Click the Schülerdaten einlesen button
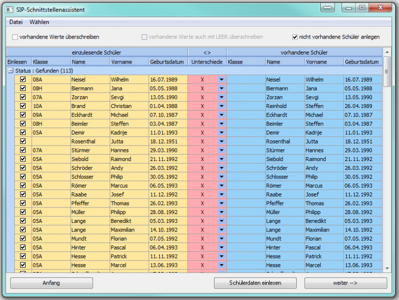 pyautogui.click(x=255, y=283)
